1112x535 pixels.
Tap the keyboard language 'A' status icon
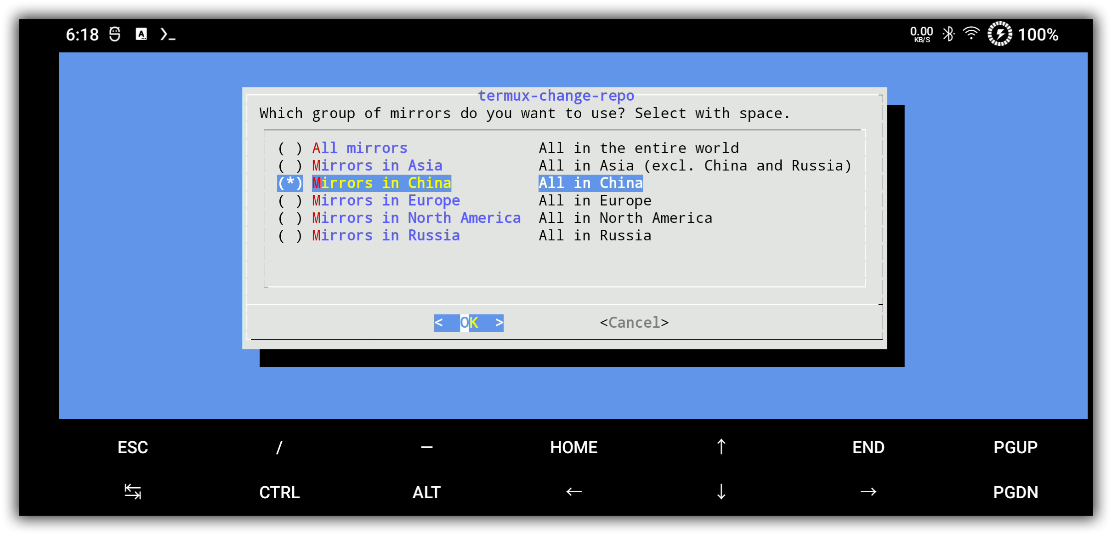[x=142, y=34]
